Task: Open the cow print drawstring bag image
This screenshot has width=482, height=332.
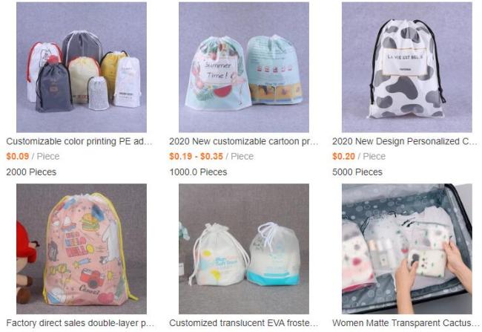Action: tap(406, 67)
